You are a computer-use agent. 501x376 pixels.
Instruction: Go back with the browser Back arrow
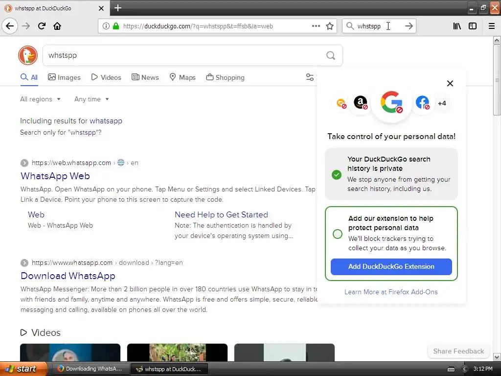(10, 26)
